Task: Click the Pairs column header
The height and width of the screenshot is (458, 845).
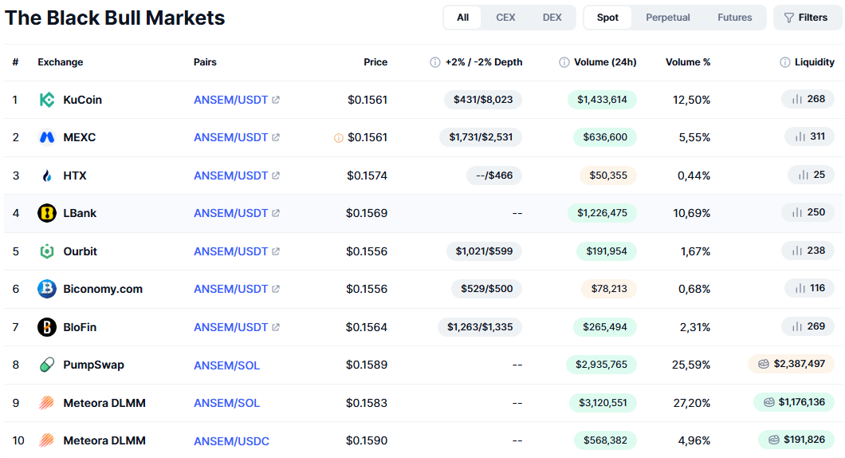Action: (x=205, y=62)
